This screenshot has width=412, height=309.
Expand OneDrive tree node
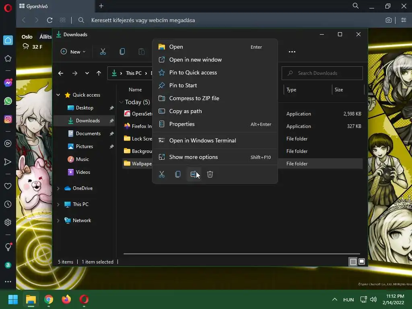58,188
